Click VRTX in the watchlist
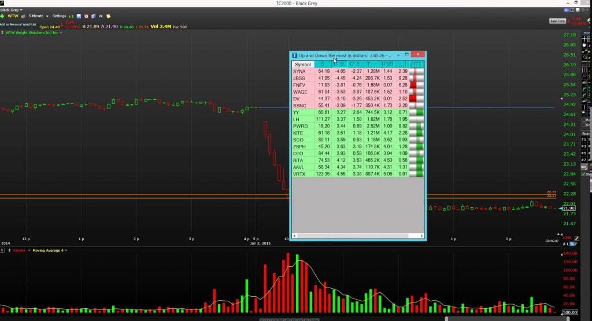Screen dimensions: 592x321 point(299,174)
